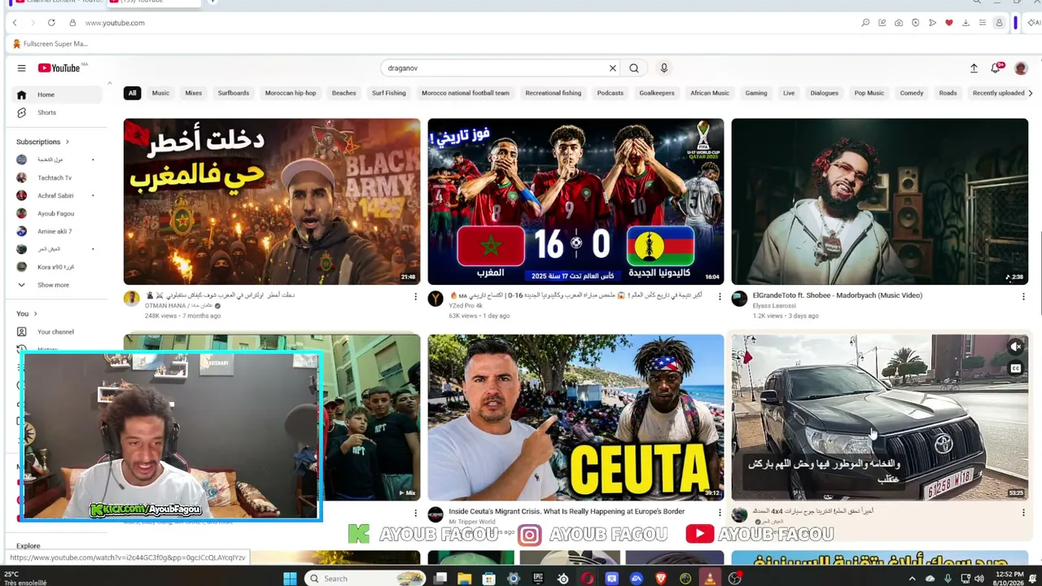Unmute the car video preview

pyautogui.click(x=1016, y=348)
